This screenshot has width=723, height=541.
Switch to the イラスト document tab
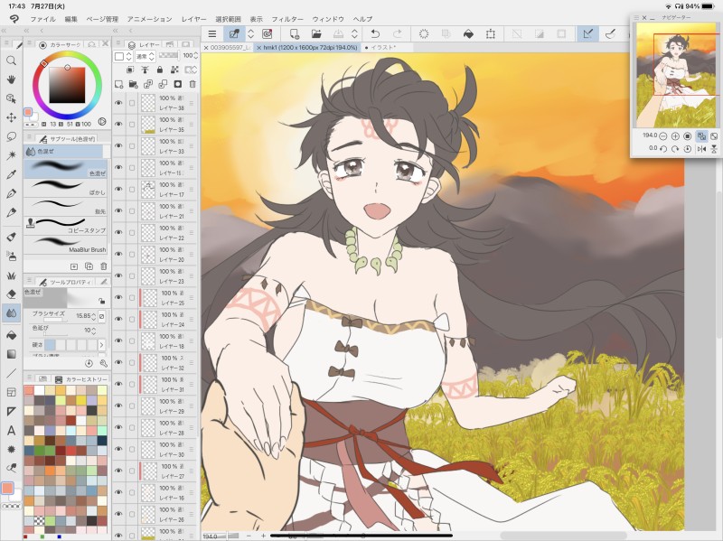point(384,48)
